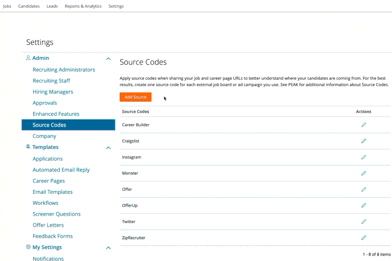The image size is (392, 261).
Task: Open the Settings top menu
Action: (x=116, y=6)
